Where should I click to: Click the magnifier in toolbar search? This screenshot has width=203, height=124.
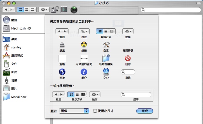pyautogui.click(x=143, y=10)
